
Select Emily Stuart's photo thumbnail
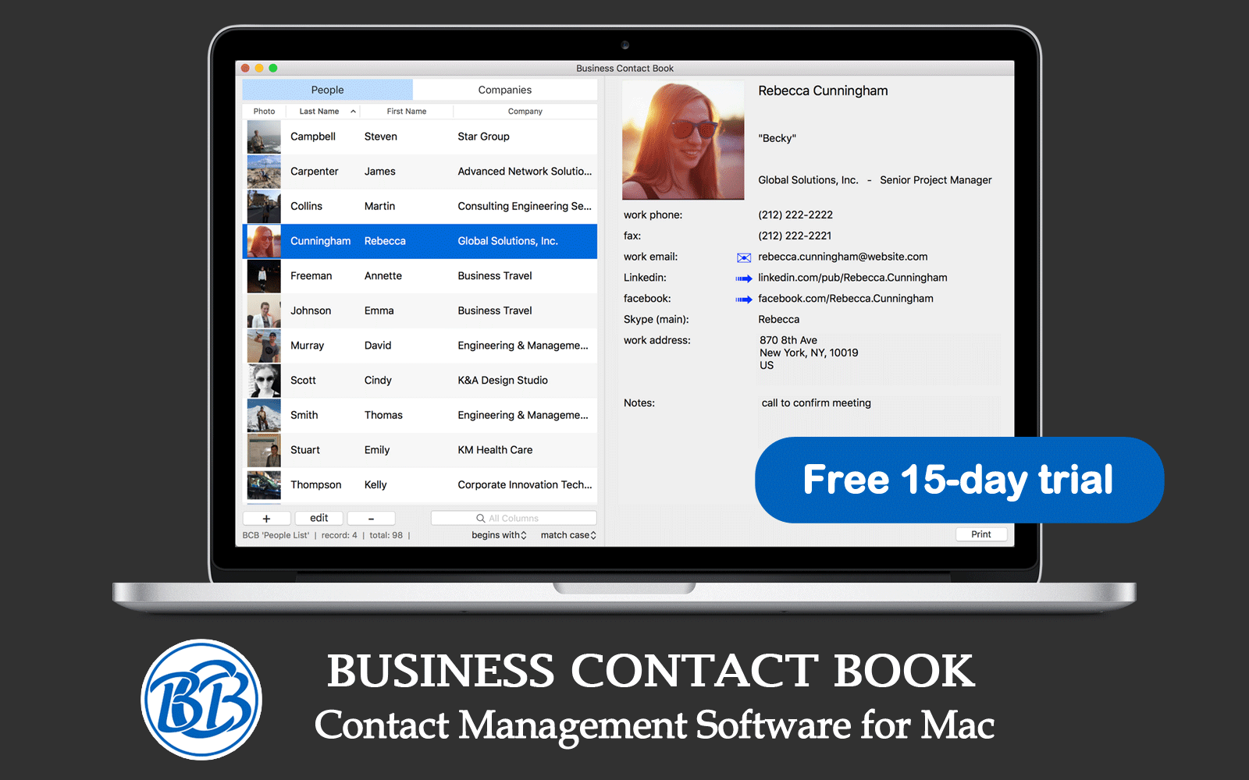coord(264,450)
